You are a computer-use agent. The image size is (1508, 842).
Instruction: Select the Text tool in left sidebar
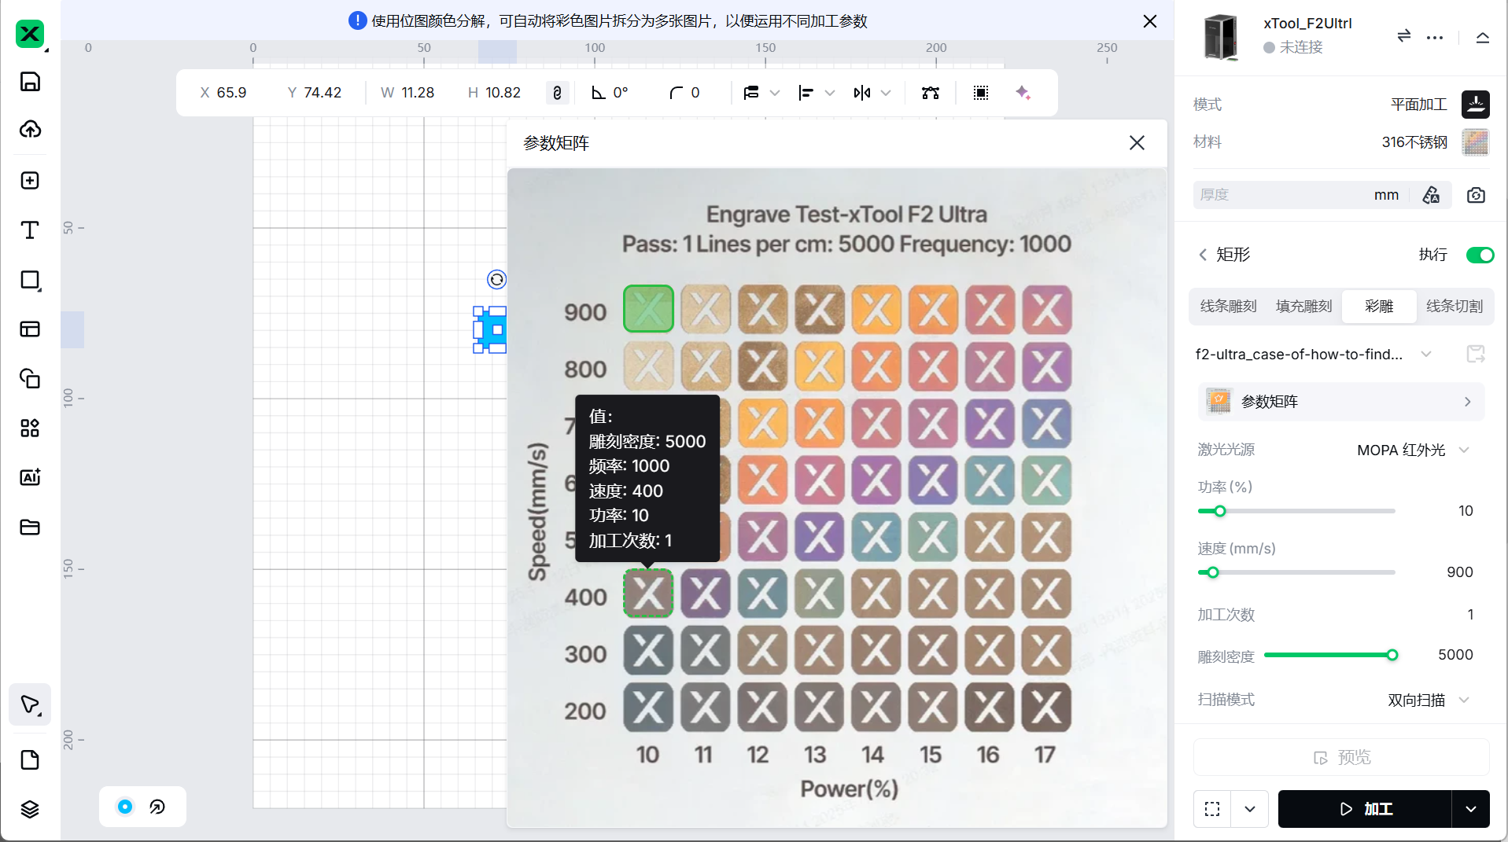(30, 230)
